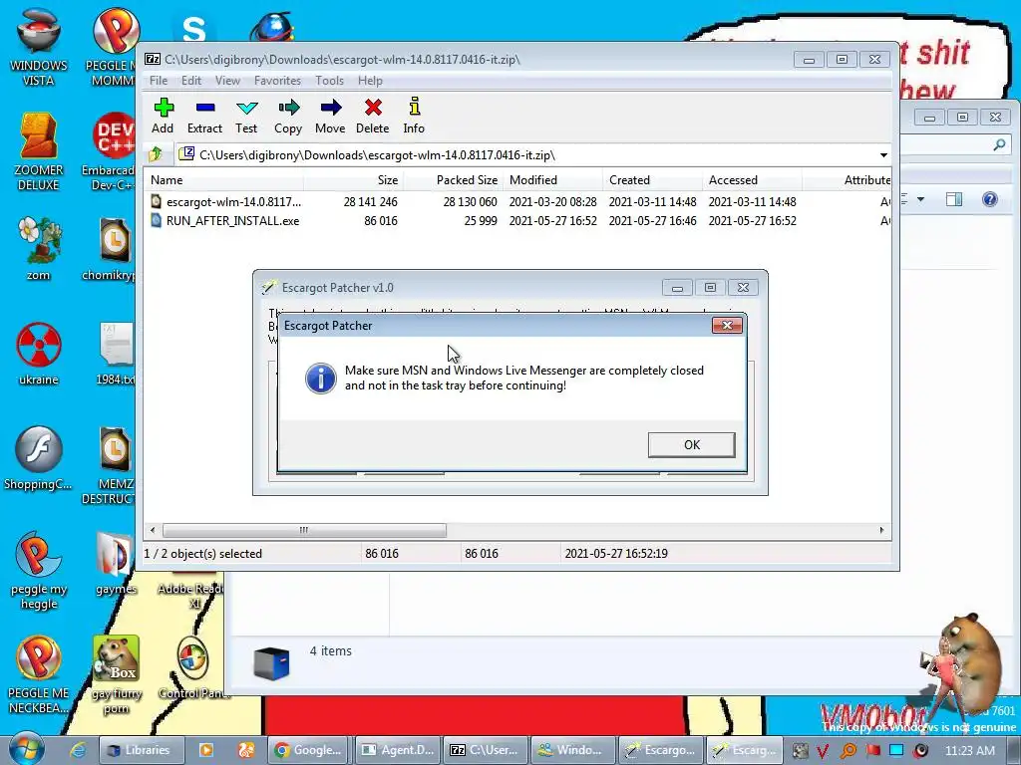Close the Escargot Patcher message dialog

pos(727,325)
